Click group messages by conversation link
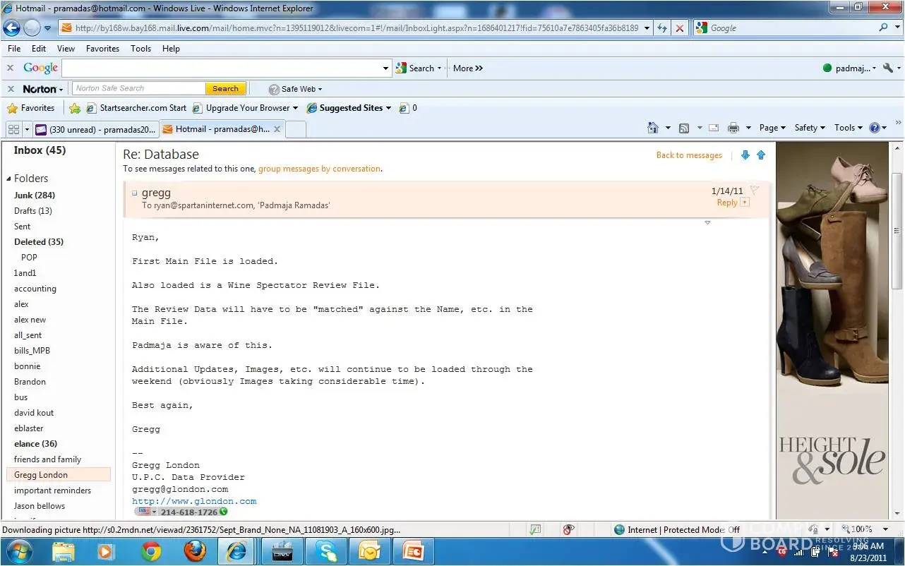 (319, 169)
